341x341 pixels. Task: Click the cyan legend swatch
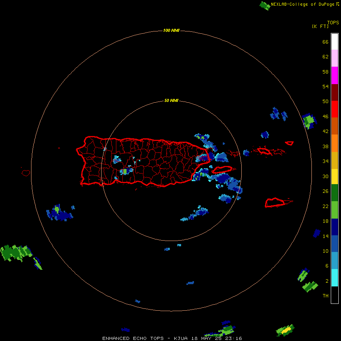(335, 278)
